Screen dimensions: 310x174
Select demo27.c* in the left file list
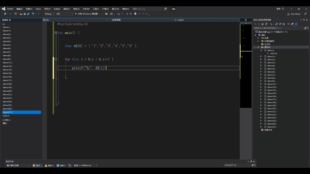[x=22, y=112]
